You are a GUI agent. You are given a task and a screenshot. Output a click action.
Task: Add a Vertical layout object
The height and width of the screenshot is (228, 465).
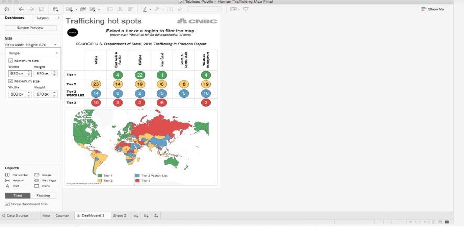click(x=14, y=180)
